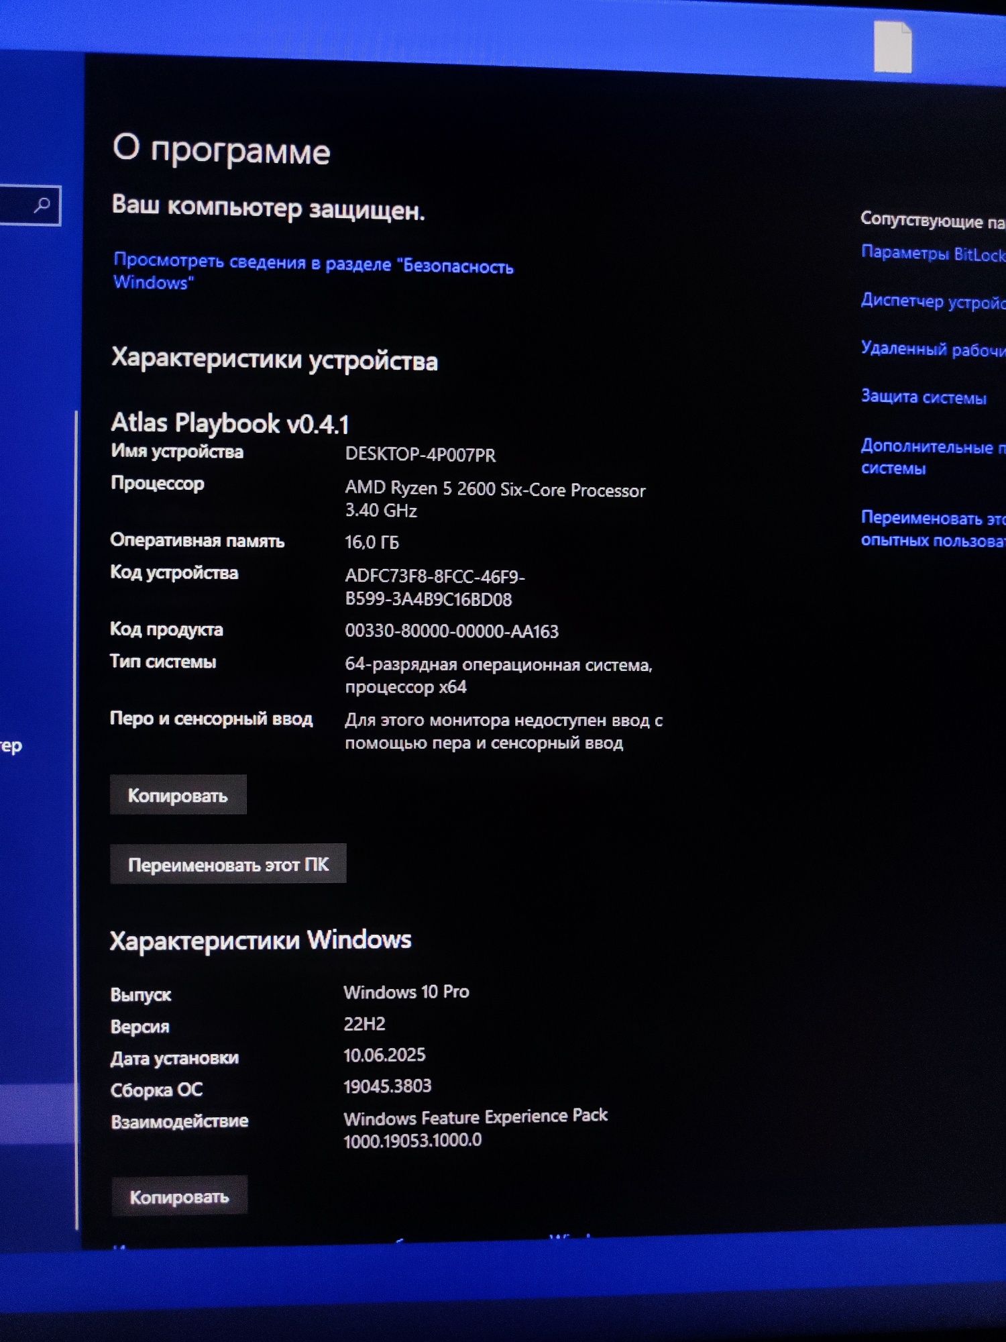This screenshot has height=1342, width=1006.
Task: Click the Дата установки label
Action: click(x=175, y=1058)
